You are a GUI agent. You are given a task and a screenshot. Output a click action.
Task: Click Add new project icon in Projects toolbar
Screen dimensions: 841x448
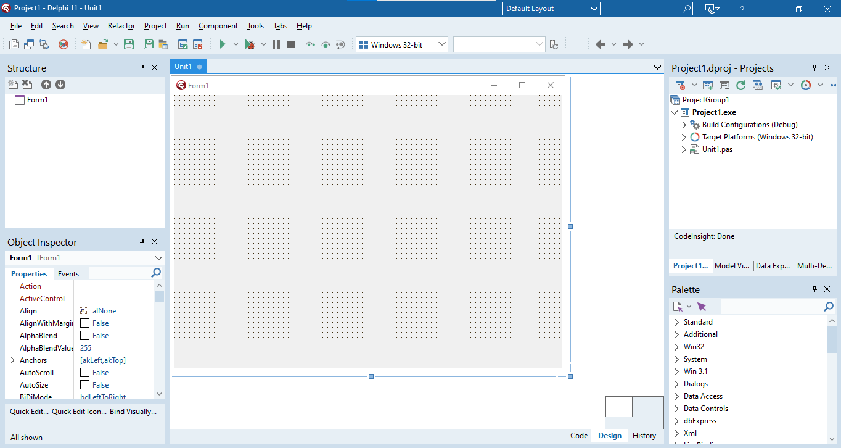click(708, 85)
